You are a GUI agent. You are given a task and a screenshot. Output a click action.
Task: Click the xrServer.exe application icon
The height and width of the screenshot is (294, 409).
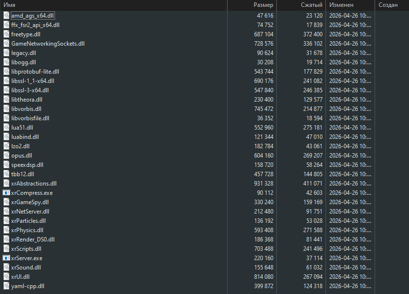[6, 258]
